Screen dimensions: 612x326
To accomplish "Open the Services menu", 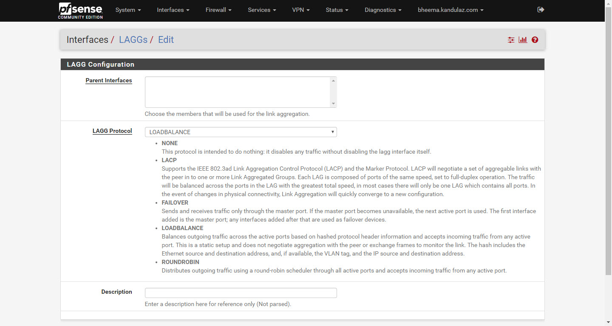I will (x=262, y=10).
